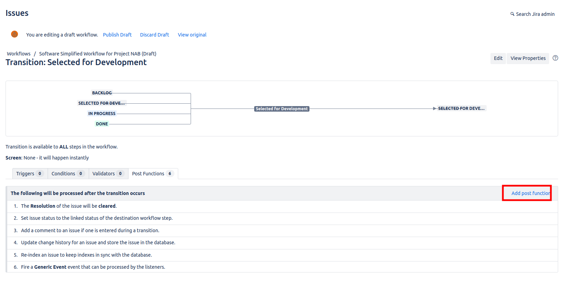Discard the draft workflow
The width and height of the screenshot is (564, 288).
click(x=154, y=35)
